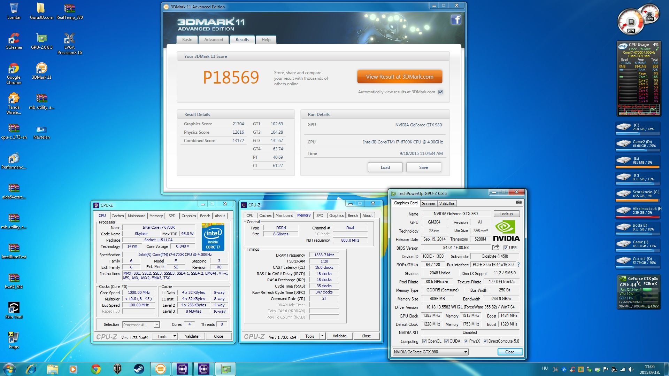Toggle automatically view results checkbox
The height and width of the screenshot is (376, 669).
440,92
